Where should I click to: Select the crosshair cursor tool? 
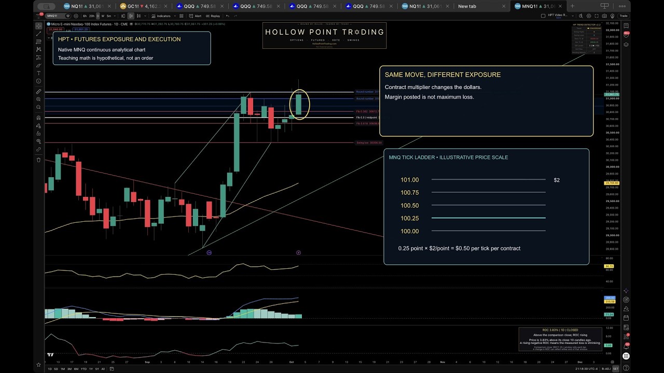pos(38,25)
